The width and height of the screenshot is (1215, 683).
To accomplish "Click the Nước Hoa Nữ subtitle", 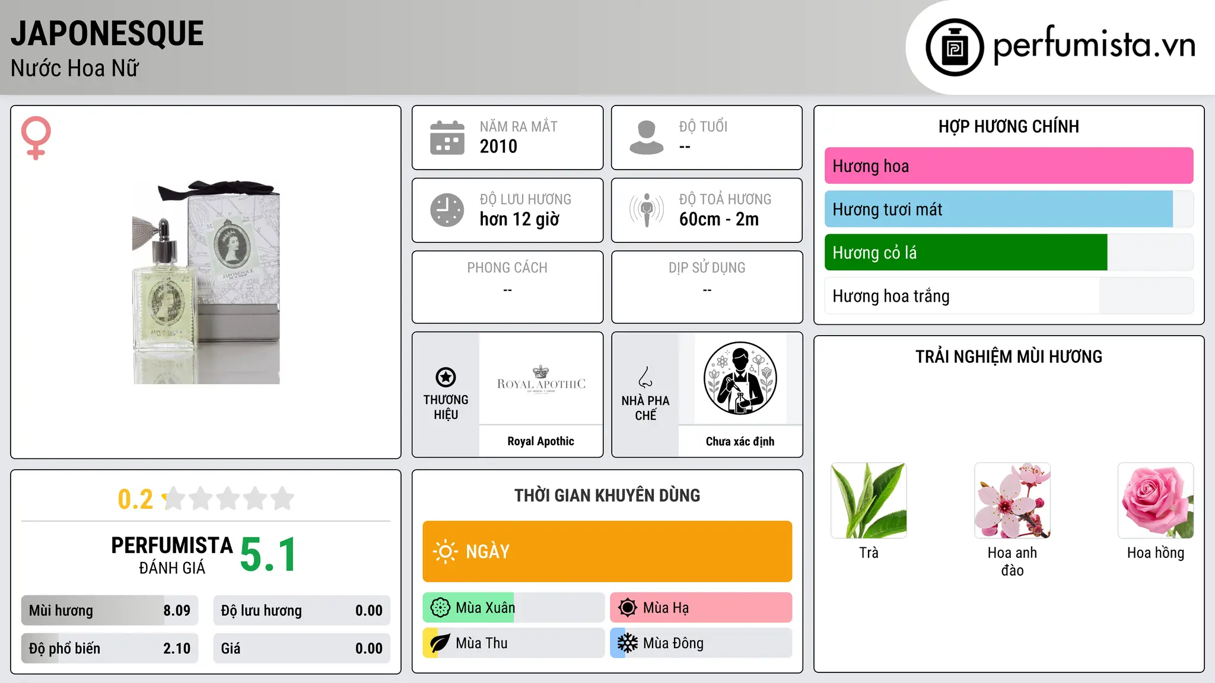I will point(75,68).
